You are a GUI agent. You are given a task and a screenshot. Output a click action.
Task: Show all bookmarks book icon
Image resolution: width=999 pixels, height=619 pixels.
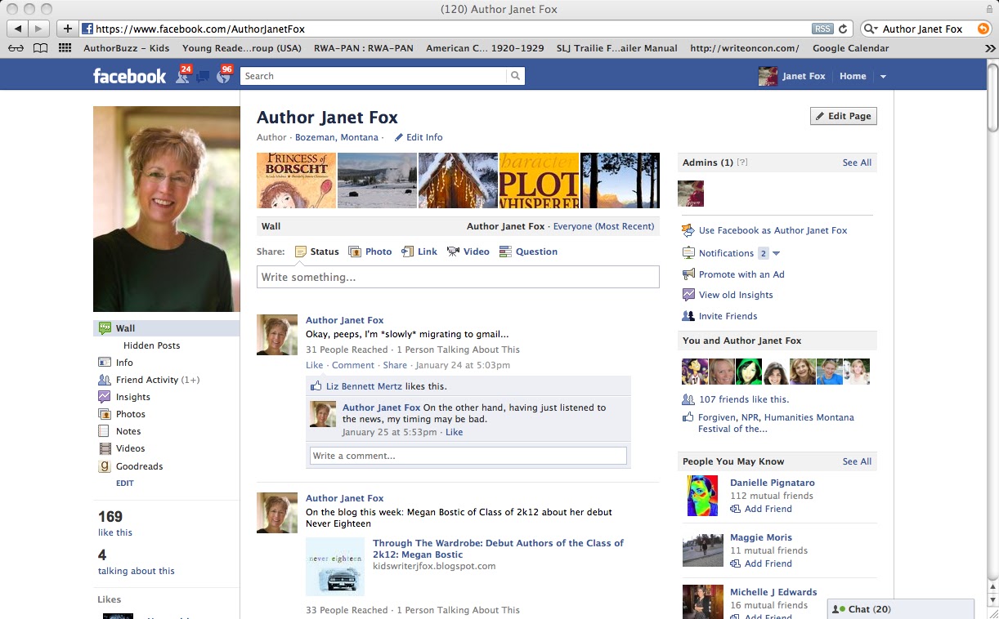click(x=40, y=48)
